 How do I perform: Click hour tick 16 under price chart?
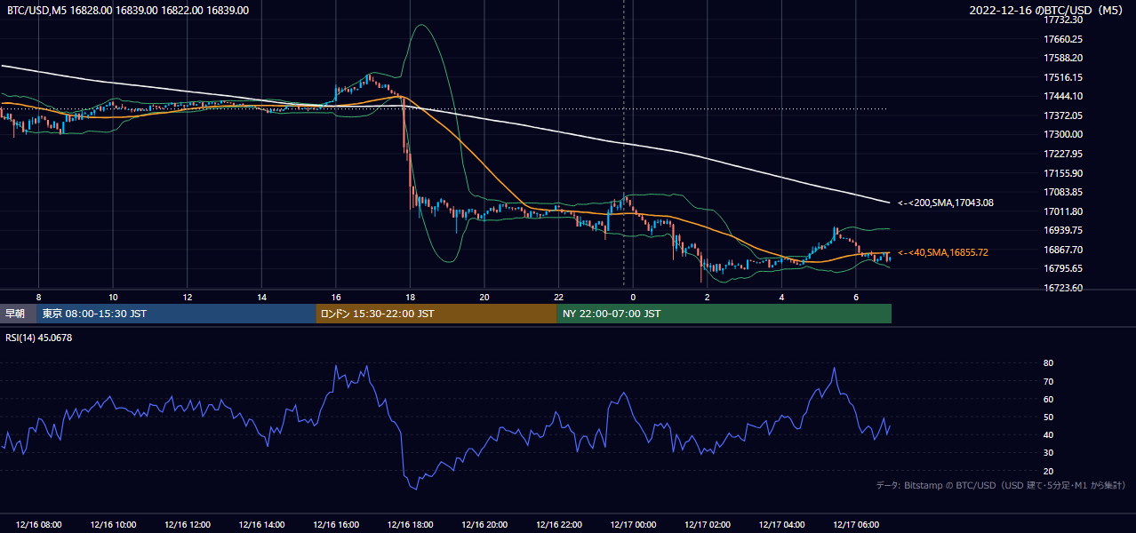pos(336,297)
